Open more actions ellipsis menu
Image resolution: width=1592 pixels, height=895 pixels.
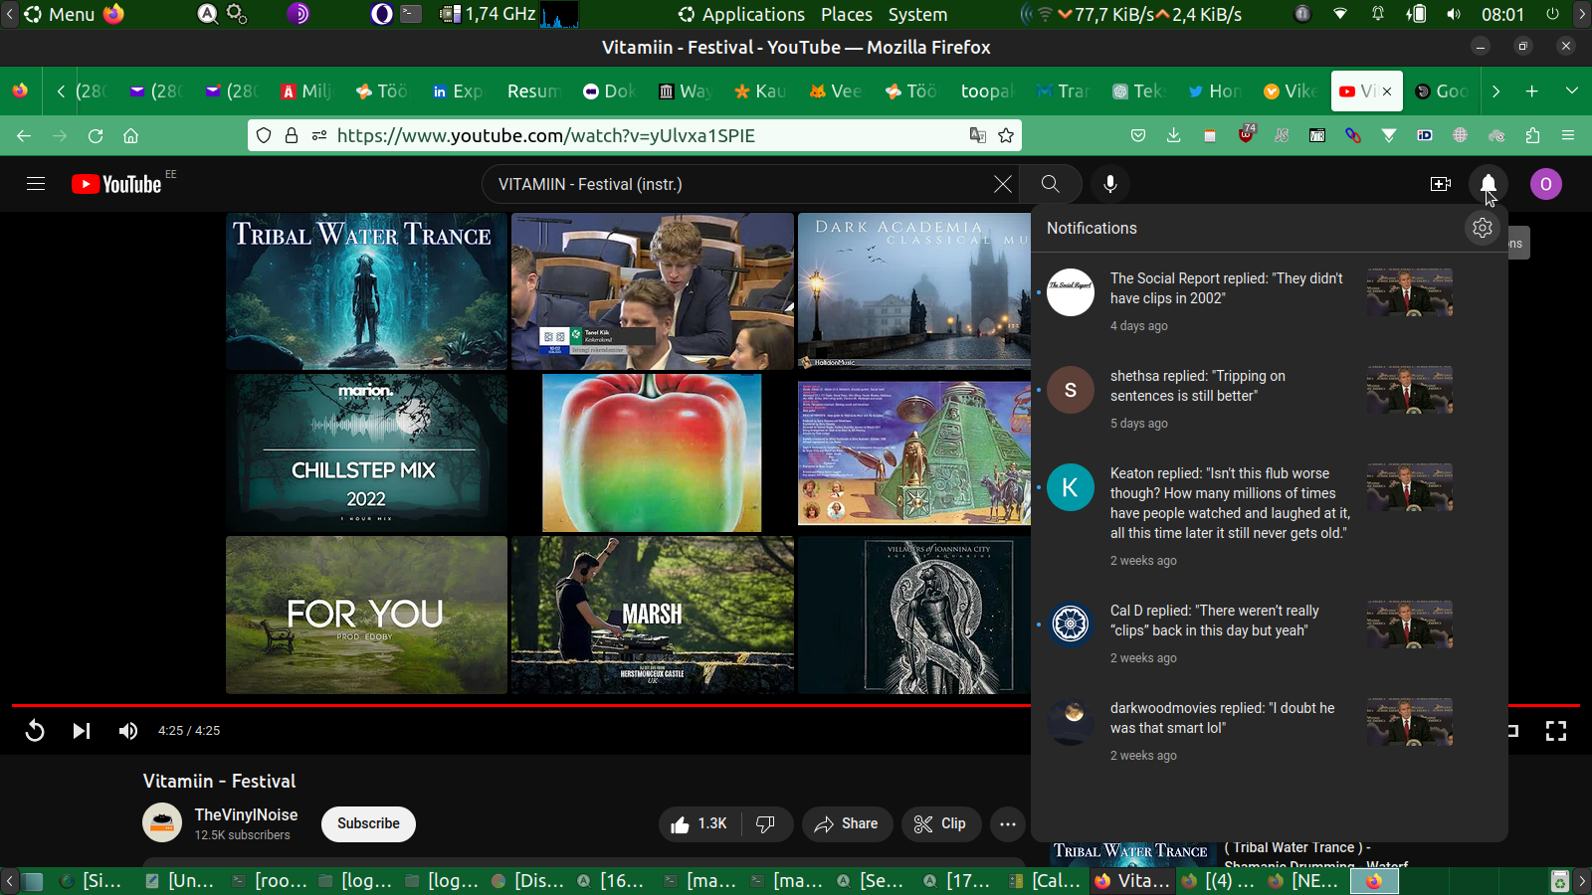click(1007, 824)
